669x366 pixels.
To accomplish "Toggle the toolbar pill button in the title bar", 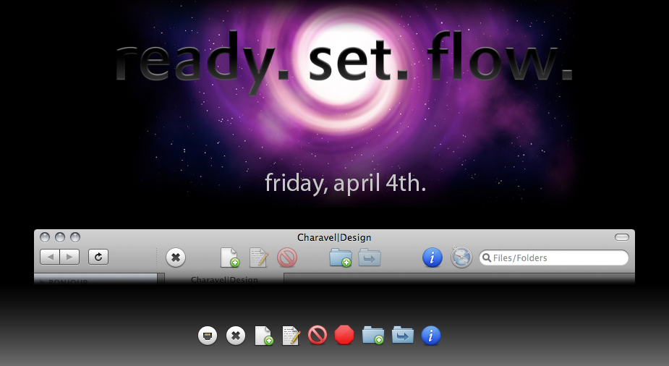I will click(622, 237).
